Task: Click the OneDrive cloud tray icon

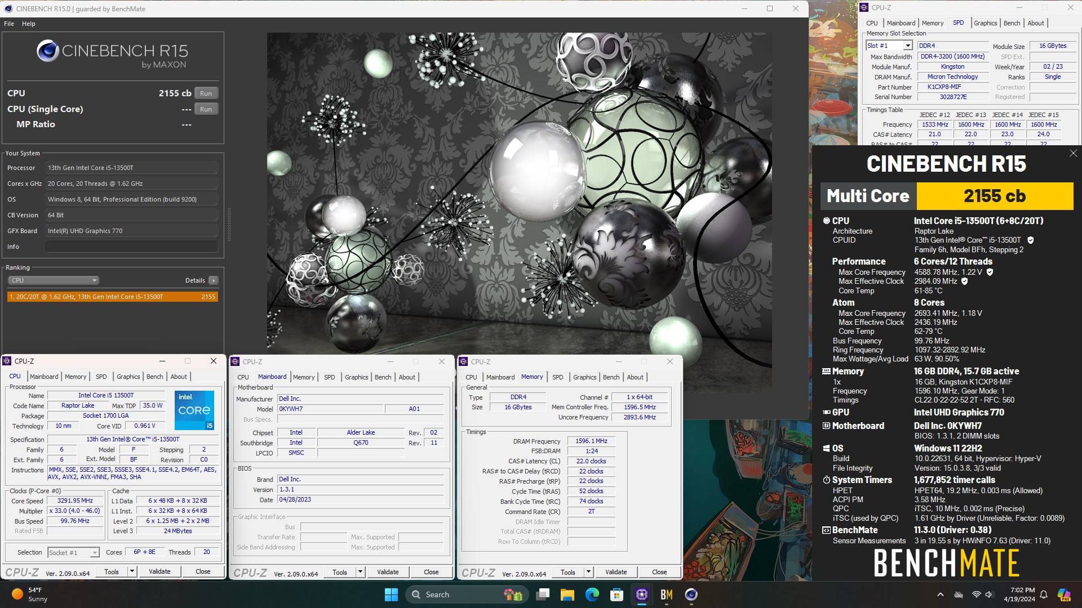Action: (959, 594)
